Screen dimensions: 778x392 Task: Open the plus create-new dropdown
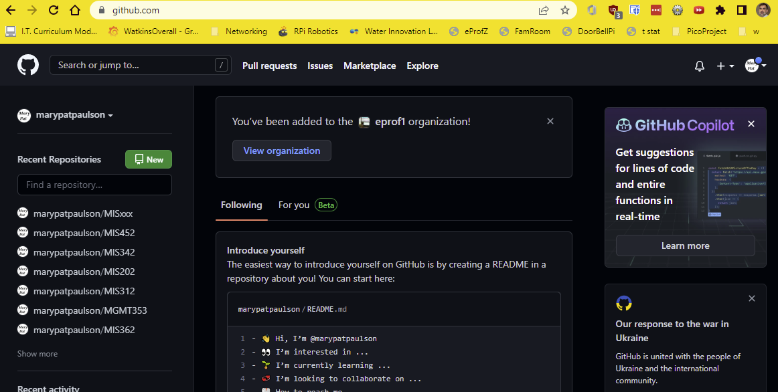[x=725, y=66]
